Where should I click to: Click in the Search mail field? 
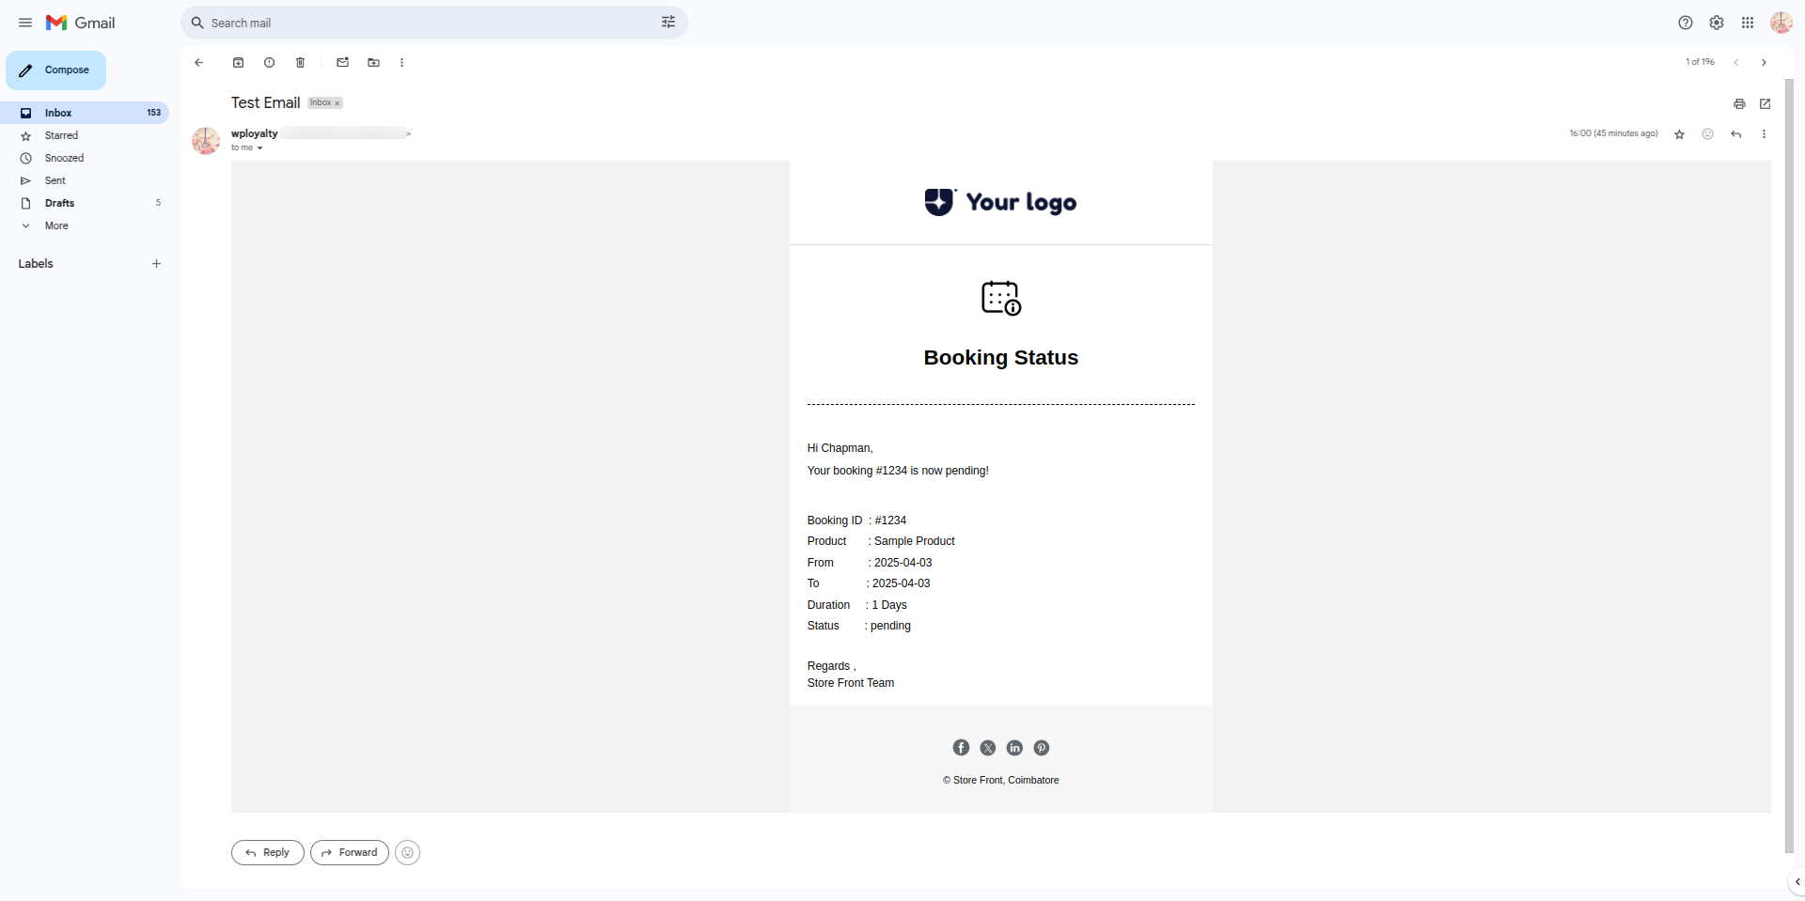(x=423, y=23)
